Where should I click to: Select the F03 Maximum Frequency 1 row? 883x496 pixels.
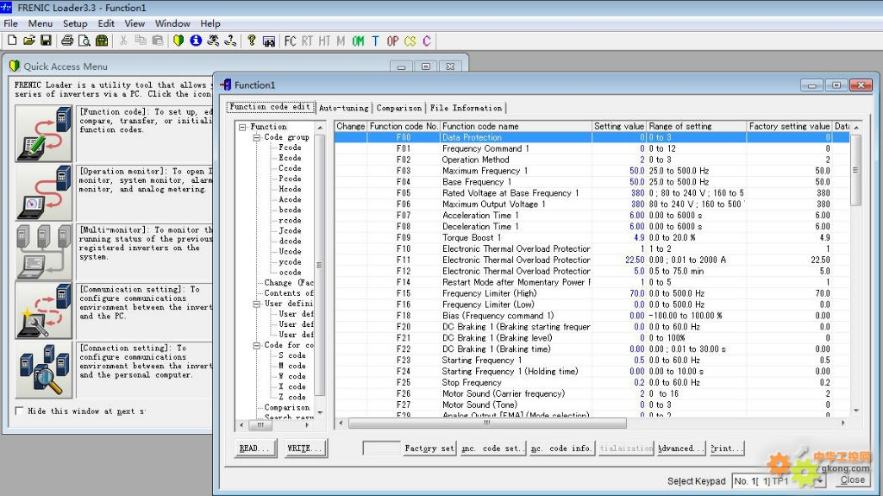[592, 171]
